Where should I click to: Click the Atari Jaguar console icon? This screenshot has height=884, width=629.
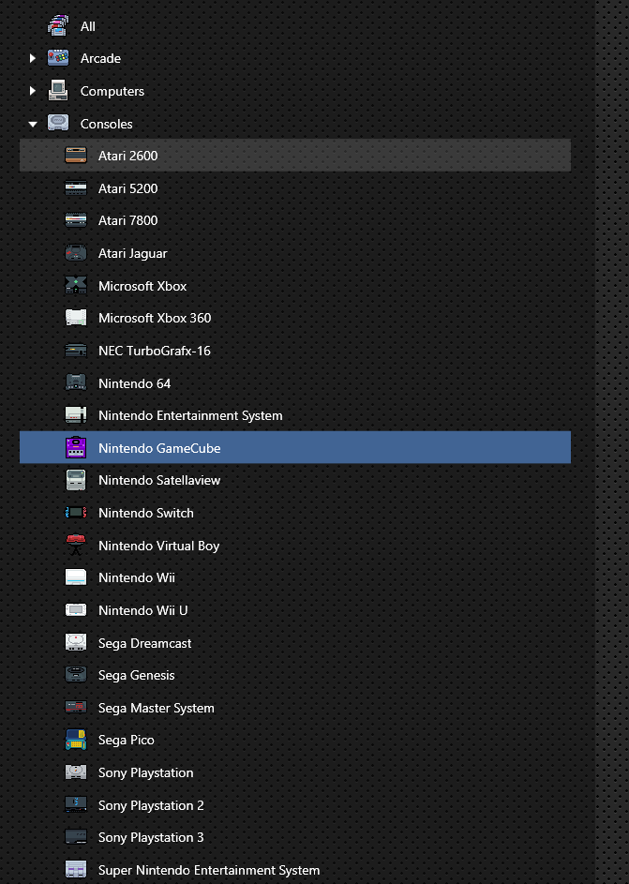(76, 252)
